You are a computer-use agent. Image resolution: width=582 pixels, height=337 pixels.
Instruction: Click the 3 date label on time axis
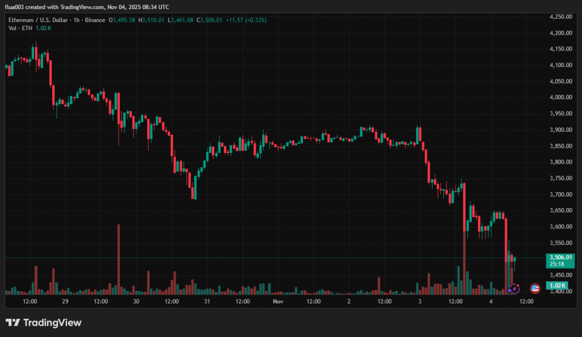point(420,301)
